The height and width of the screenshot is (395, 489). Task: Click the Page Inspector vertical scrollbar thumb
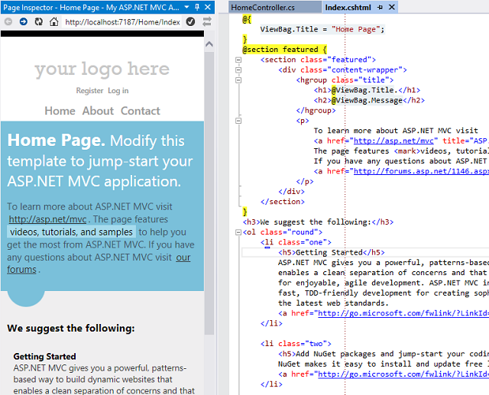[209, 193]
